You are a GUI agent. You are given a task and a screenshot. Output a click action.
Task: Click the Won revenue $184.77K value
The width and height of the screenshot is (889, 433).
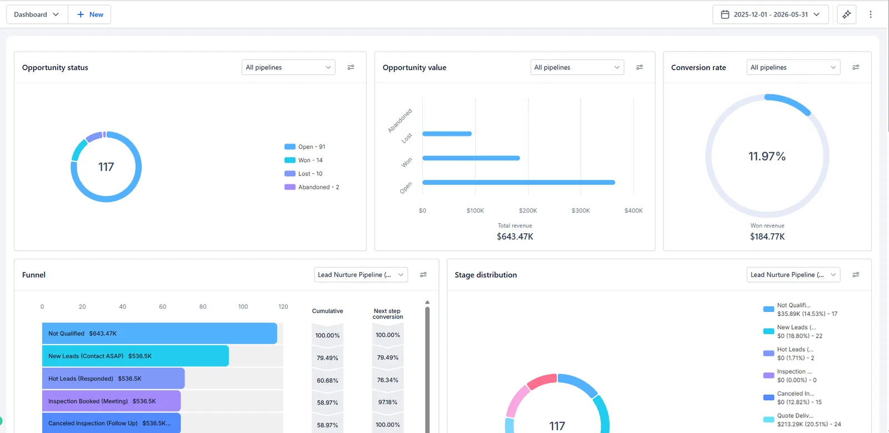click(767, 236)
